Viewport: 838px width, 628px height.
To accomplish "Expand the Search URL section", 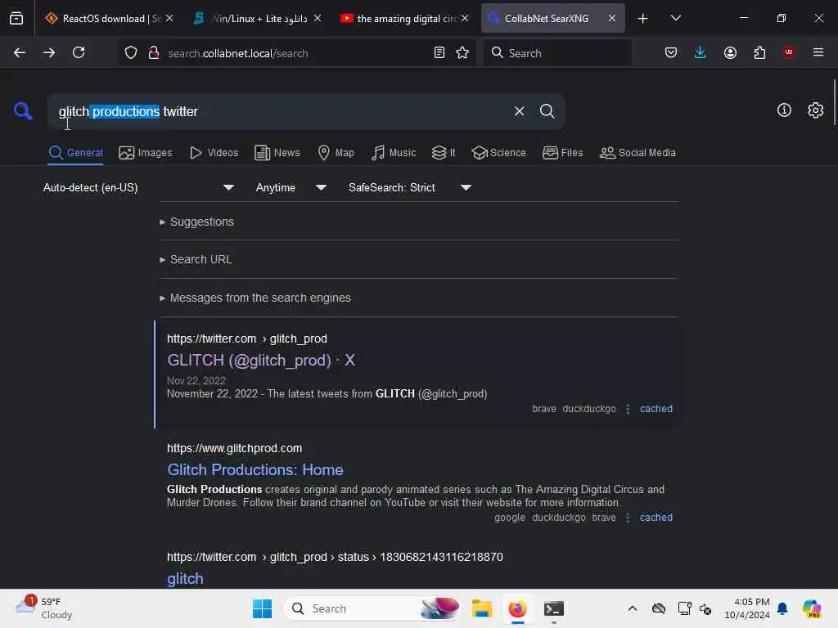I will [x=196, y=259].
